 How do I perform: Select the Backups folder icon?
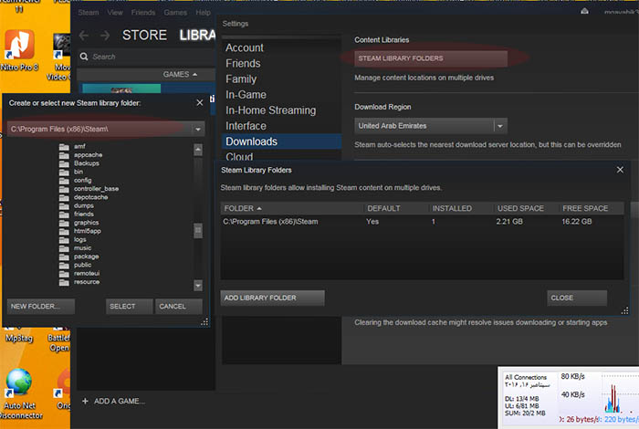pos(64,163)
